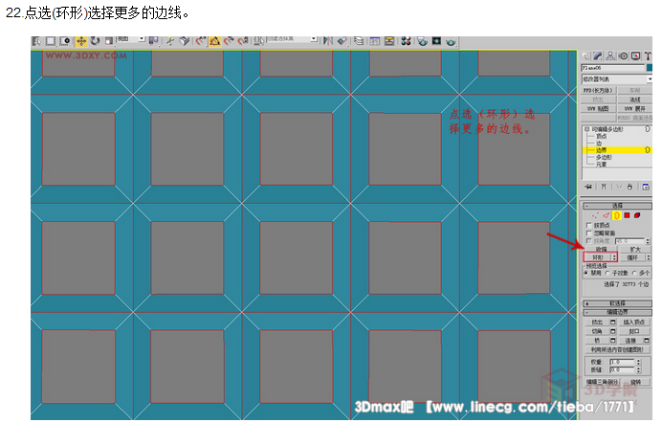662x423 pixels.
Task: Click the FFD (长方体) modifier button
Action: tap(599, 90)
